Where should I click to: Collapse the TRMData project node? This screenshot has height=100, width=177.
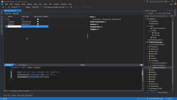146,19
